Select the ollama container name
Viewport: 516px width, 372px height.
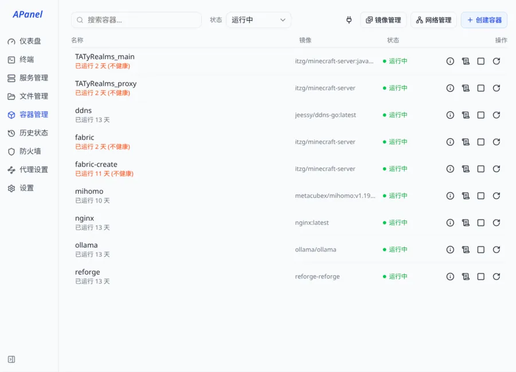point(86,245)
